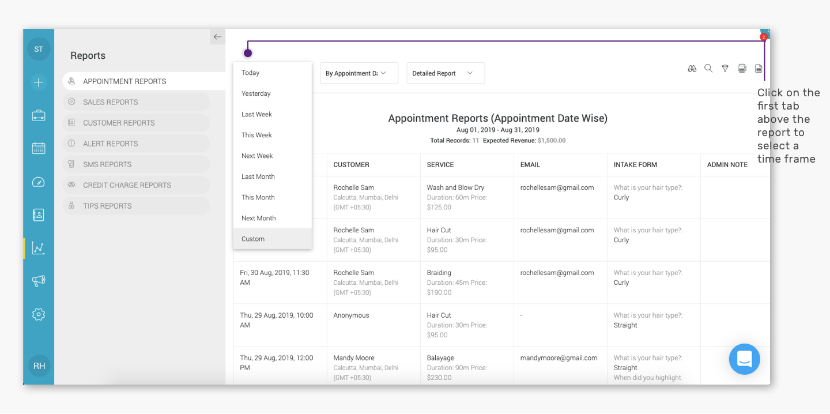Image resolution: width=830 pixels, height=414 pixels.
Task: Choose This Month from the list
Action: tap(273, 197)
